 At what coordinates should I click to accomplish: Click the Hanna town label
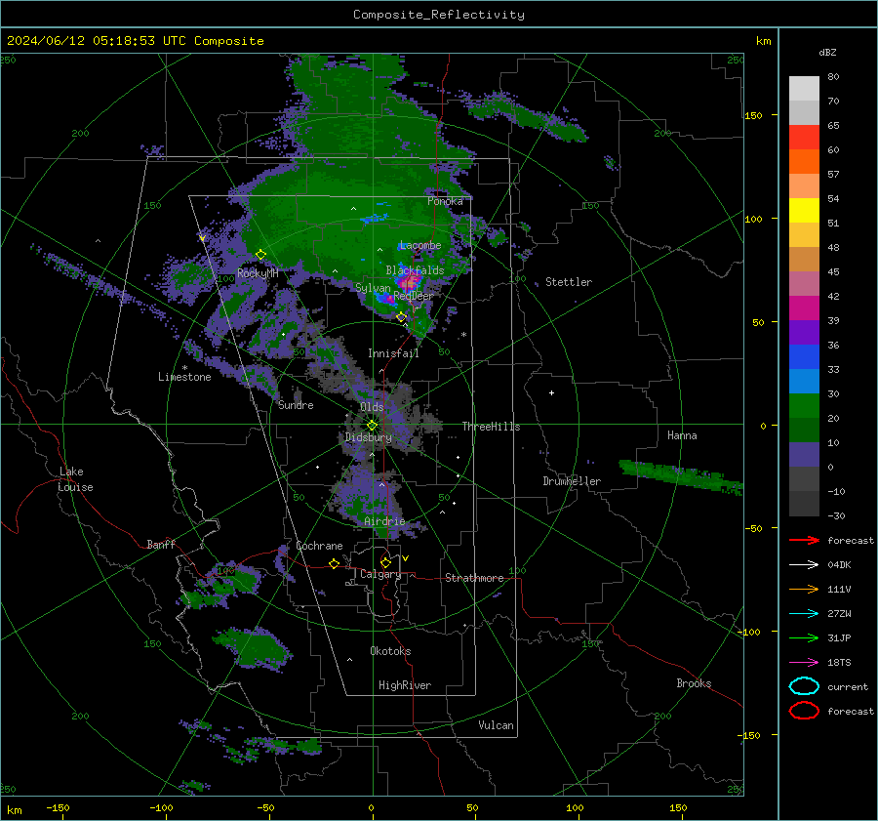point(682,435)
